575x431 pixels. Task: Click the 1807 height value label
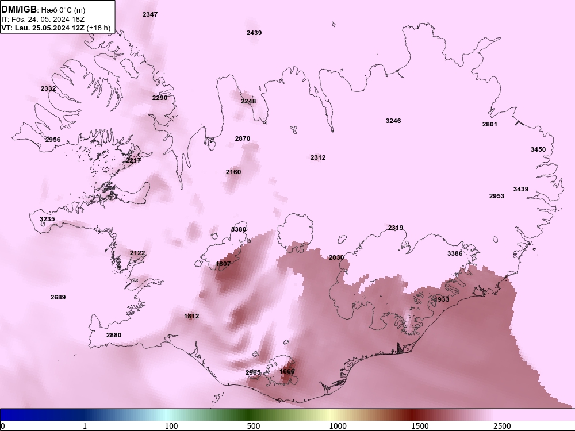click(223, 264)
